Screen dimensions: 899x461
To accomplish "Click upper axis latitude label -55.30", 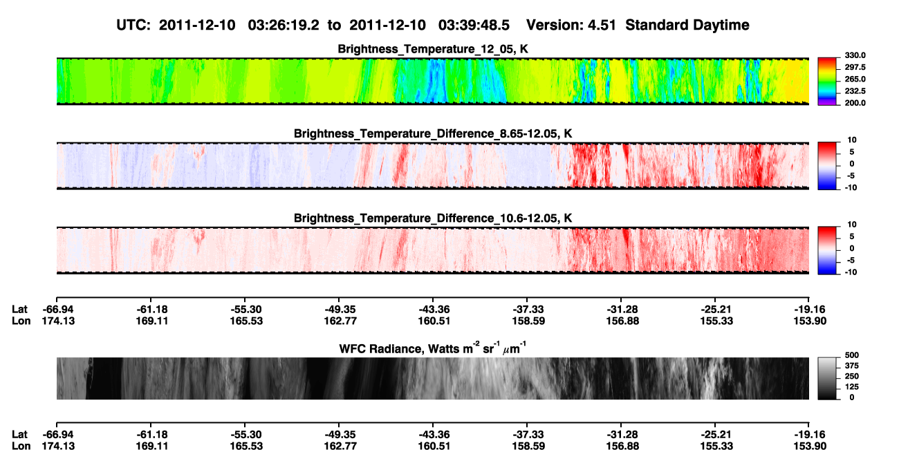I will [x=245, y=309].
